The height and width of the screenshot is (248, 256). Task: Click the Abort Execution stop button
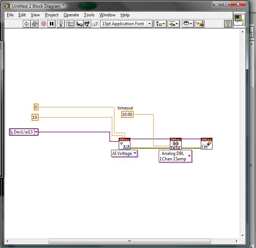(44, 24)
